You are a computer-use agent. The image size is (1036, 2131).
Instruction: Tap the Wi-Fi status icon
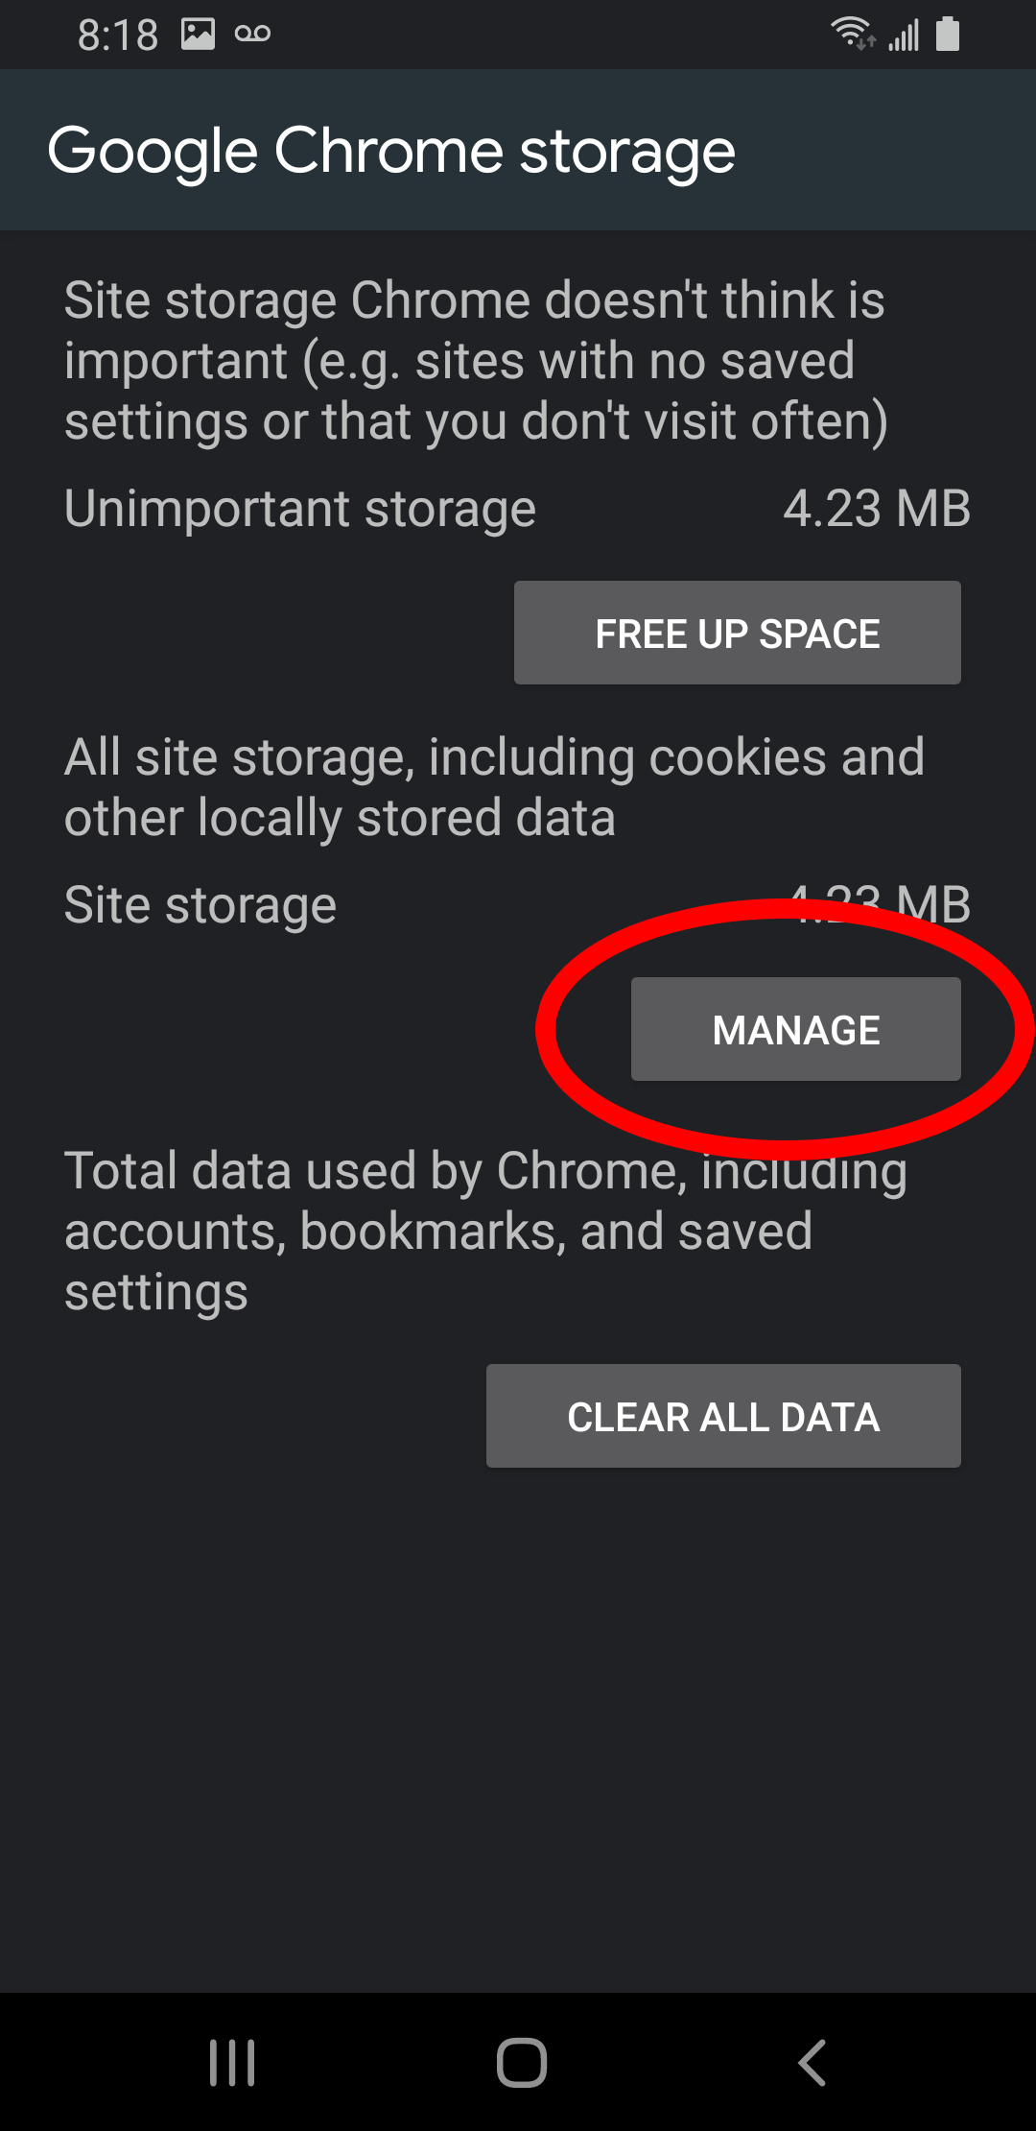click(x=852, y=34)
